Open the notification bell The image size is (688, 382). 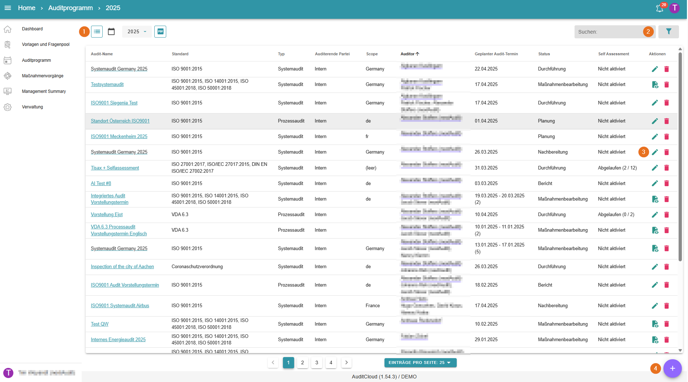659,8
